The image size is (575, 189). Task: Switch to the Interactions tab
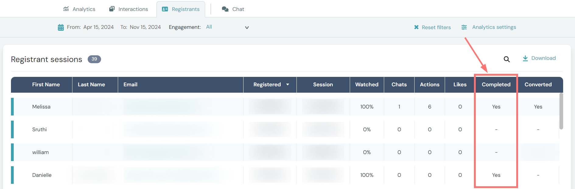pyautogui.click(x=128, y=9)
